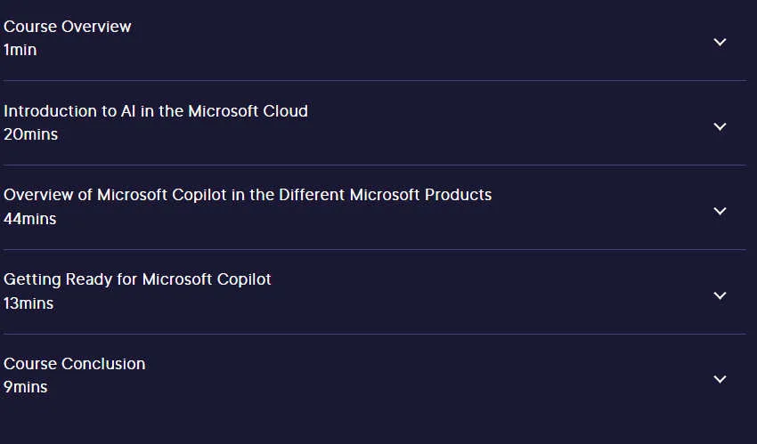Viewport: 757px width, 444px height.
Task: Expand the Course Overview chevron arrow
Action: [x=720, y=43]
